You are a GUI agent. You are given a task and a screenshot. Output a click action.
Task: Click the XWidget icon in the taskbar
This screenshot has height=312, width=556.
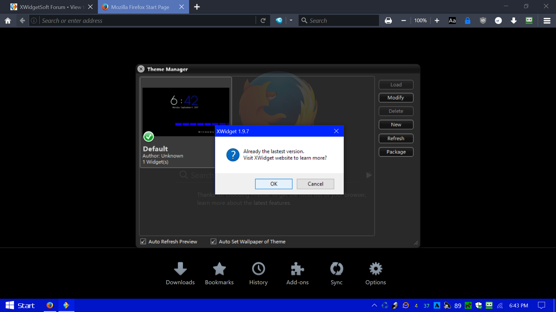[66, 305]
